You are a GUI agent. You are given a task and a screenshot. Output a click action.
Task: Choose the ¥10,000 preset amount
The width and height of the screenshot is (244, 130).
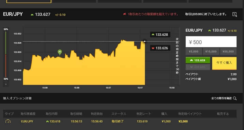pos(211,52)
